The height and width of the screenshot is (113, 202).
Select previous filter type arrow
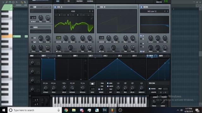[x=165, y=11]
